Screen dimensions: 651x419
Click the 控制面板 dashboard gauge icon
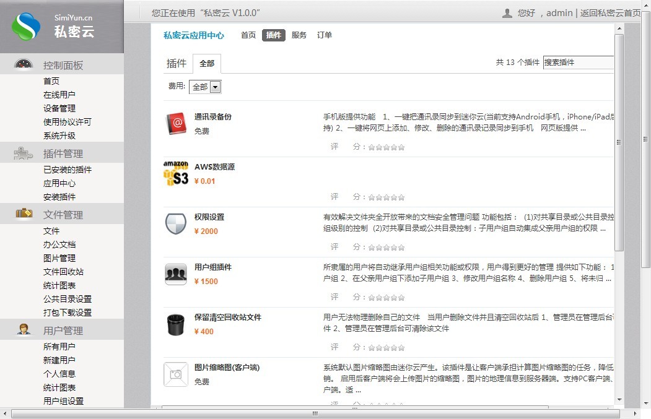24,65
